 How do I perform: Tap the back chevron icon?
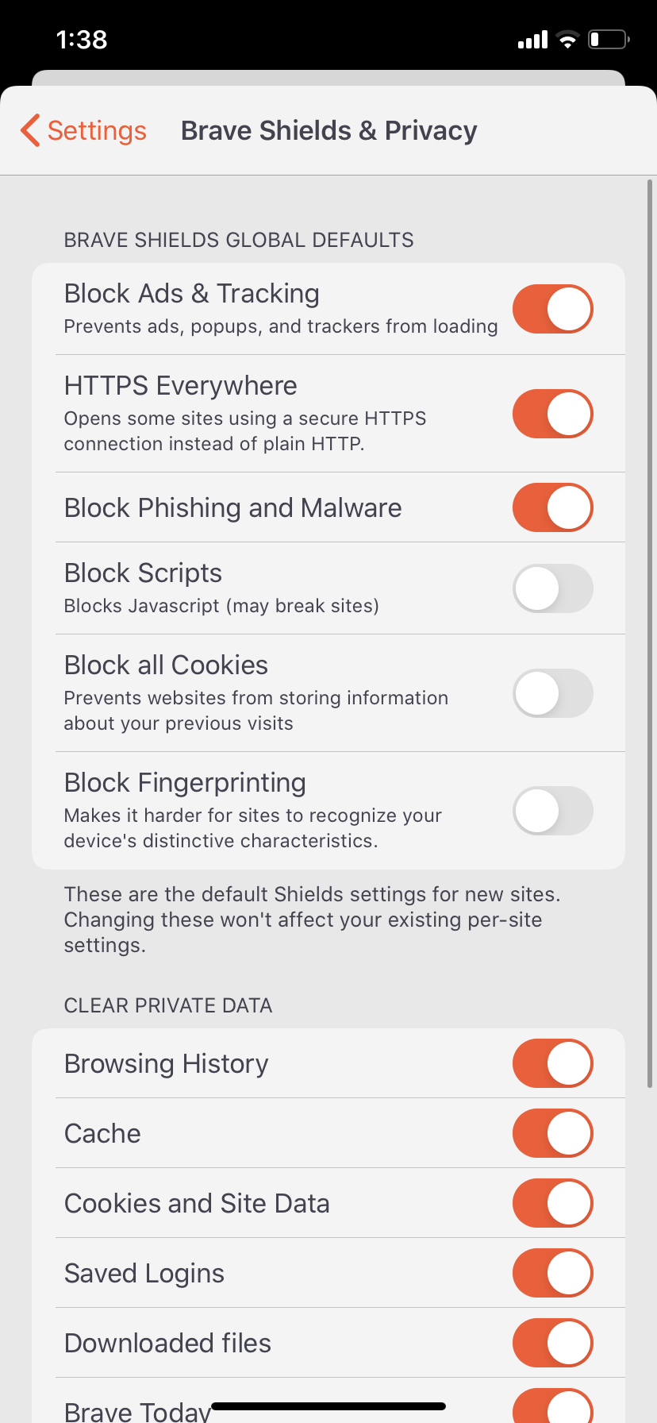point(30,130)
